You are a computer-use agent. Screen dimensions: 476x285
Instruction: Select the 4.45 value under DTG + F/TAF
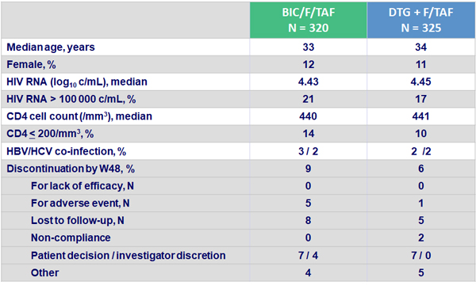420,82
